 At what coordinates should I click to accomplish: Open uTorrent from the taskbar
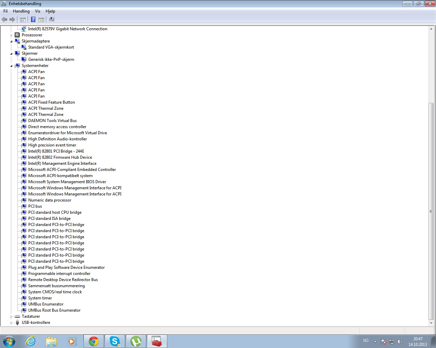pyautogui.click(x=136, y=341)
